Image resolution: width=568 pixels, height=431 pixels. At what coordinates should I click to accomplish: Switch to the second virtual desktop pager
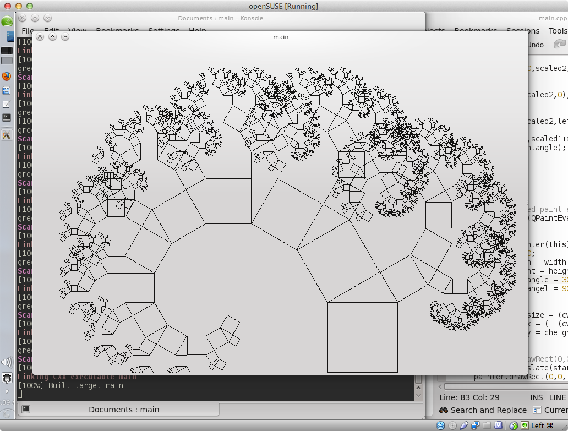pos(7,61)
